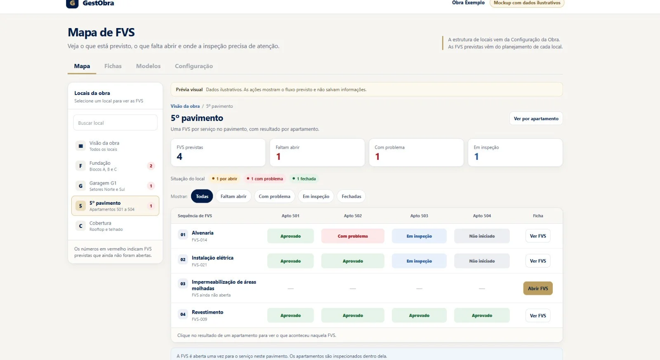Click Revestimento Aprovado status for Apto 504
Screen dimensions: 660x360
(x=482, y=315)
